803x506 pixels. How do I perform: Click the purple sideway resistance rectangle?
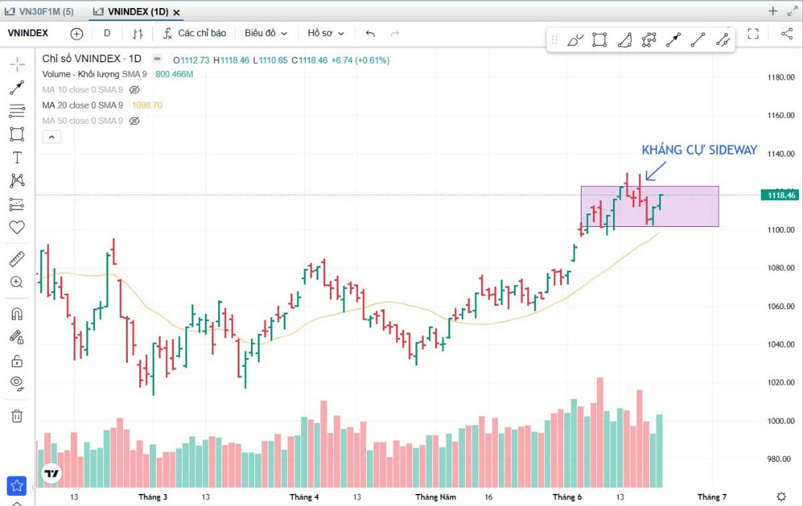[649, 206]
